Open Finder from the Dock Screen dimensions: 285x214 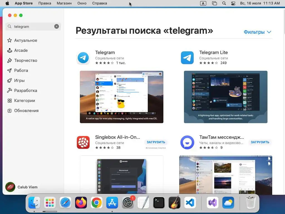click(34, 203)
